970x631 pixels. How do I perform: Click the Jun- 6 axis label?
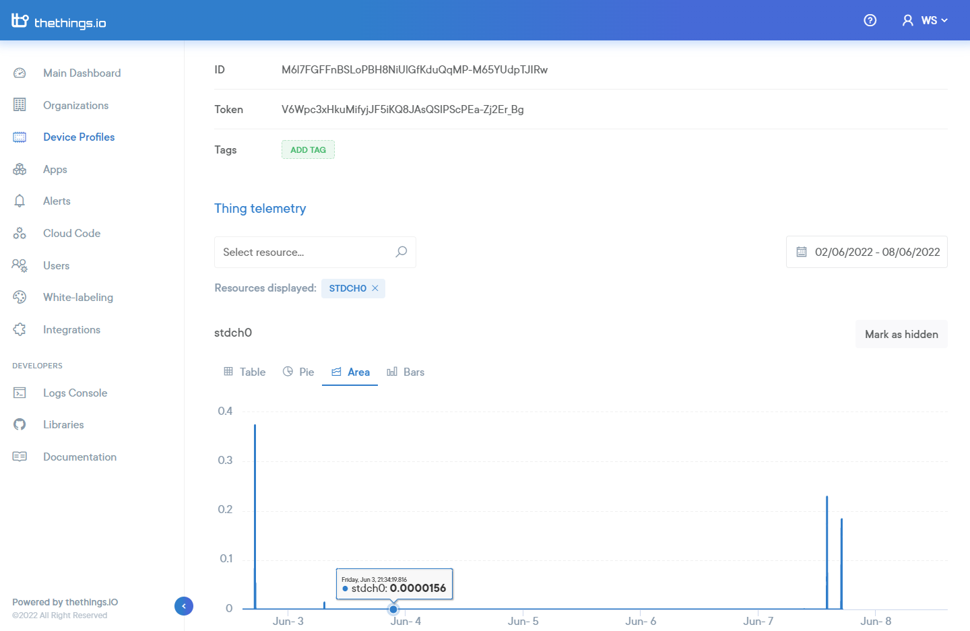(x=641, y=621)
